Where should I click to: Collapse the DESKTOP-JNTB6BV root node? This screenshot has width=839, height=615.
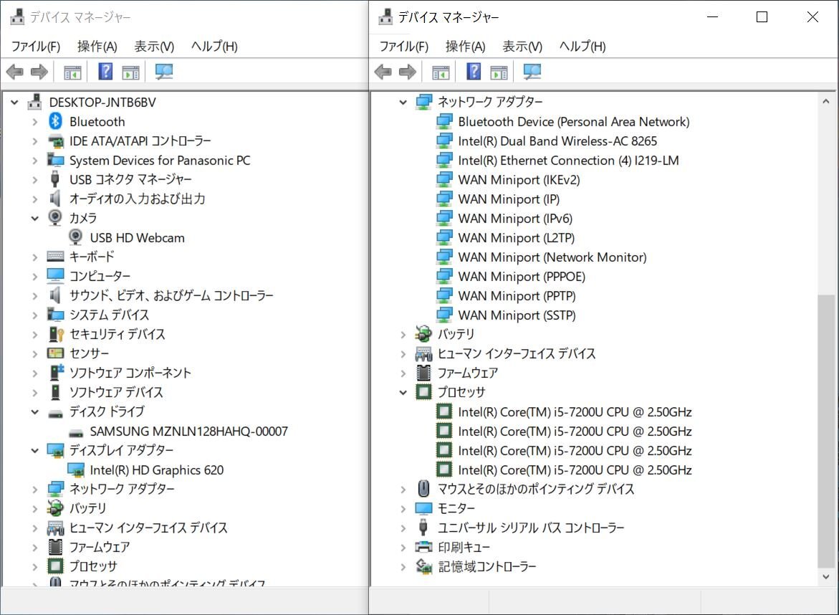click(x=14, y=102)
